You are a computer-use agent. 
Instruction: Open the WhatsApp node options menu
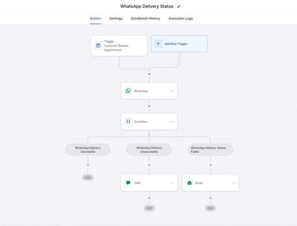tap(172, 91)
